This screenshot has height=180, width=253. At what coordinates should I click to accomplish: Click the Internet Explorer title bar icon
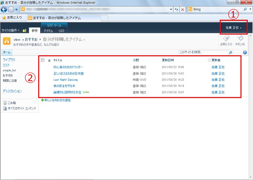pyautogui.click(x=2, y=2)
